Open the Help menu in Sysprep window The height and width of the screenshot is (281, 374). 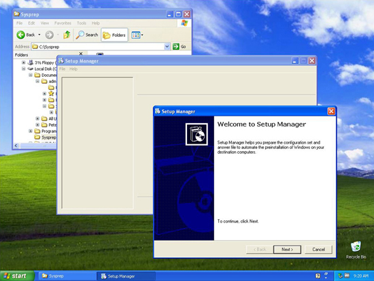[x=96, y=23]
